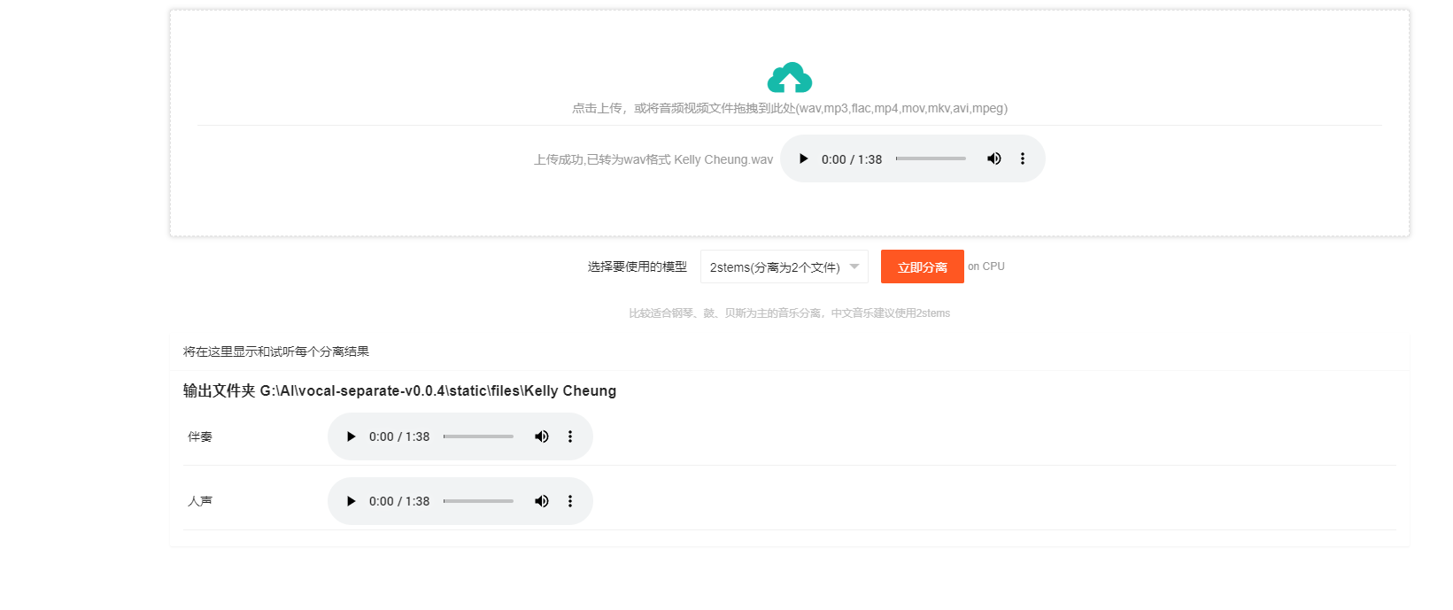1453x610 pixels.
Task: Click the 将在这里显示和试听每个分离结果 heading
Action: 276,351
